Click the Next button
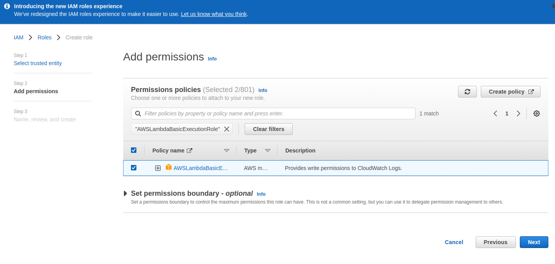Screen dimensions: 555x264 click(534, 242)
